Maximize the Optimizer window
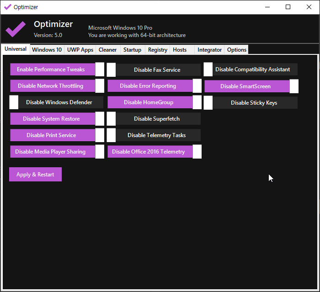Viewport: 320px width, 292px height. click(x=288, y=7)
